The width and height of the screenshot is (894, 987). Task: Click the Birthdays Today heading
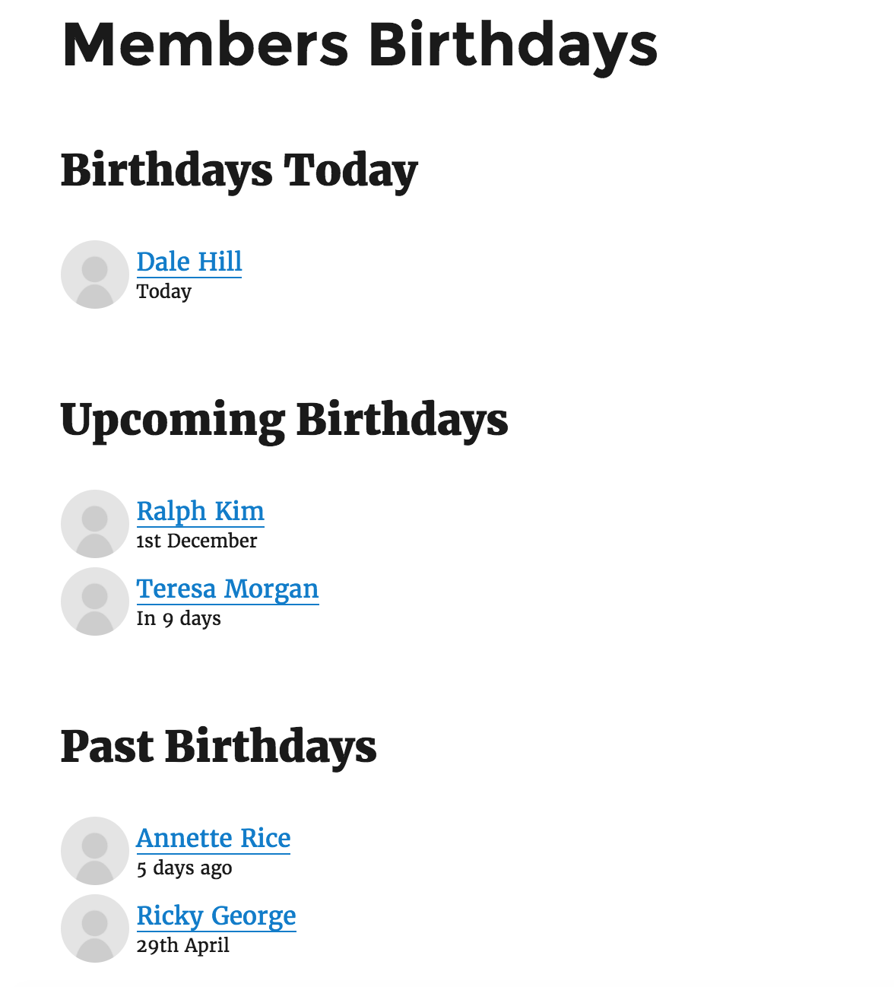pos(239,170)
